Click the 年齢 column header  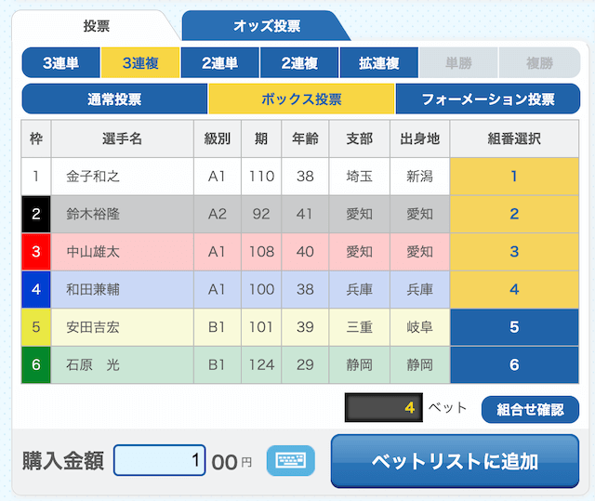pos(305,138)
